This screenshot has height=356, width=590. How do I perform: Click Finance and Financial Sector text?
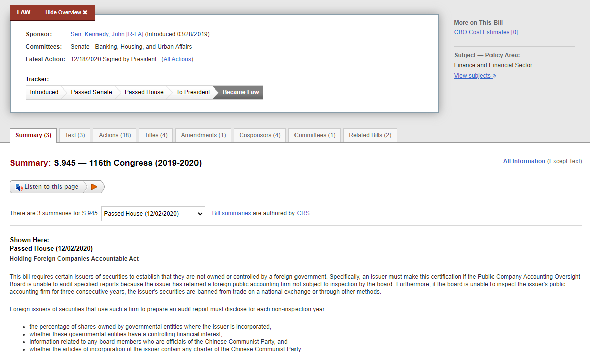(x=493, y=65)
